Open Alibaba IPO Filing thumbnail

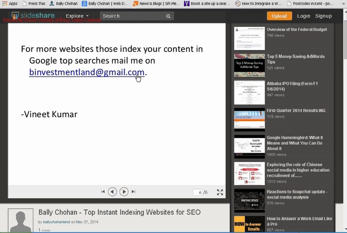[x=249, y=93]
